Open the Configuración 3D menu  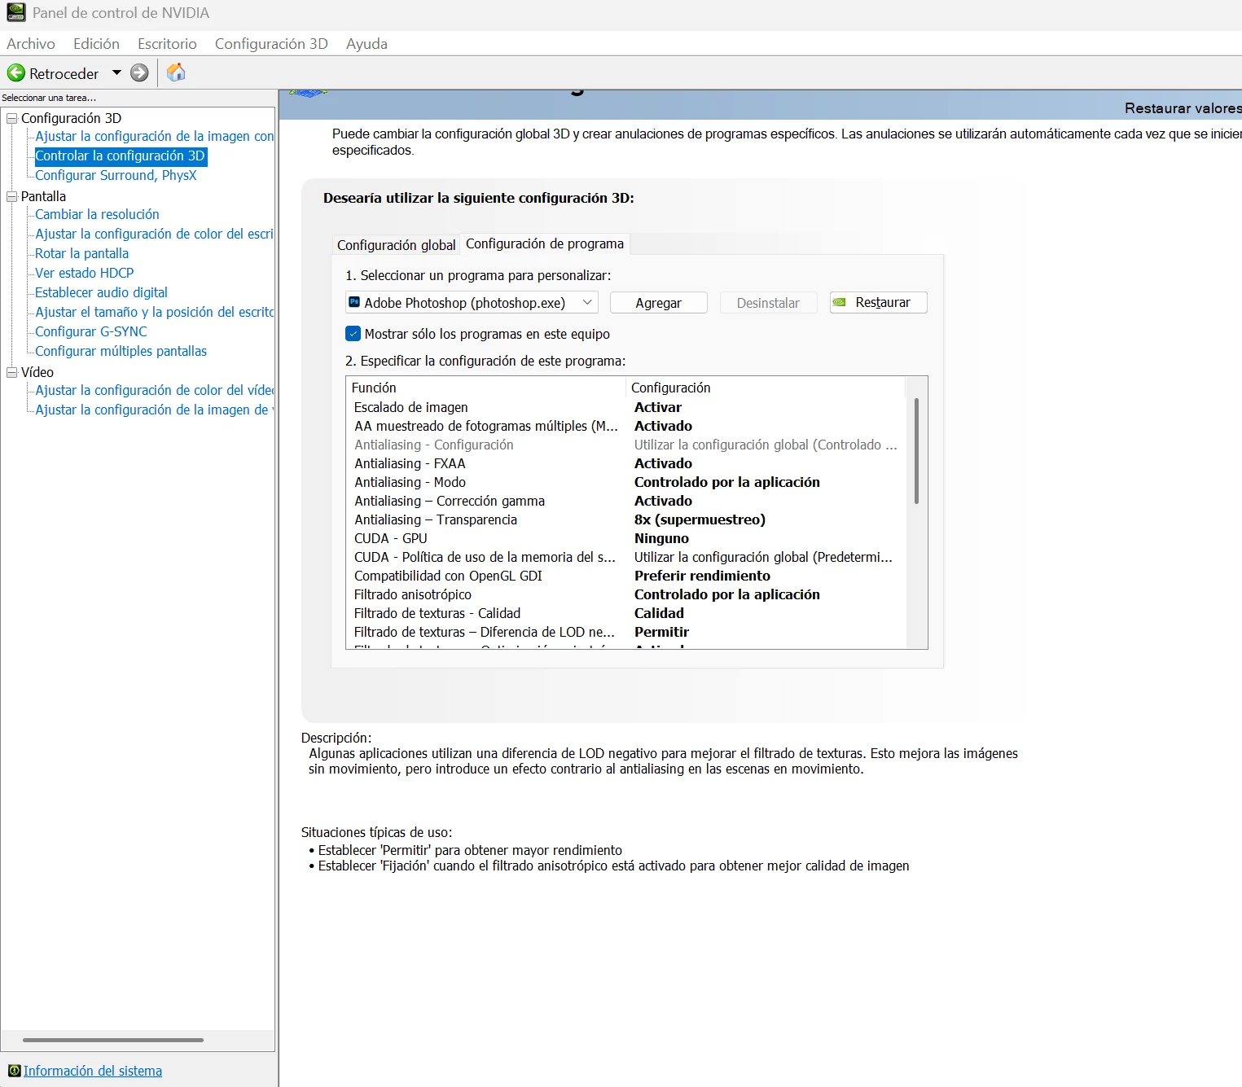point(271,44)
